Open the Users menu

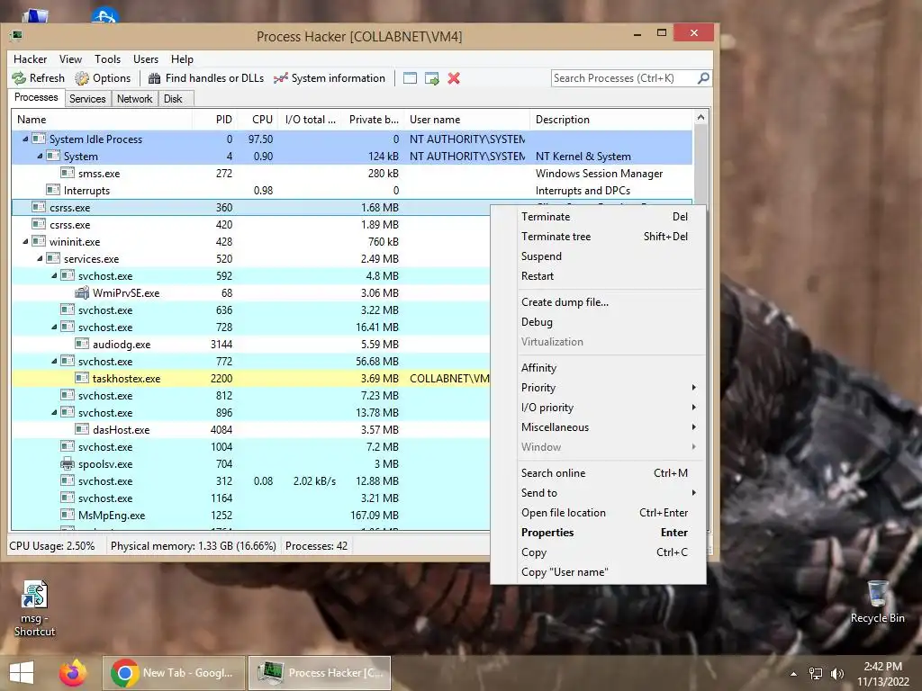click(x=145, y=58)
